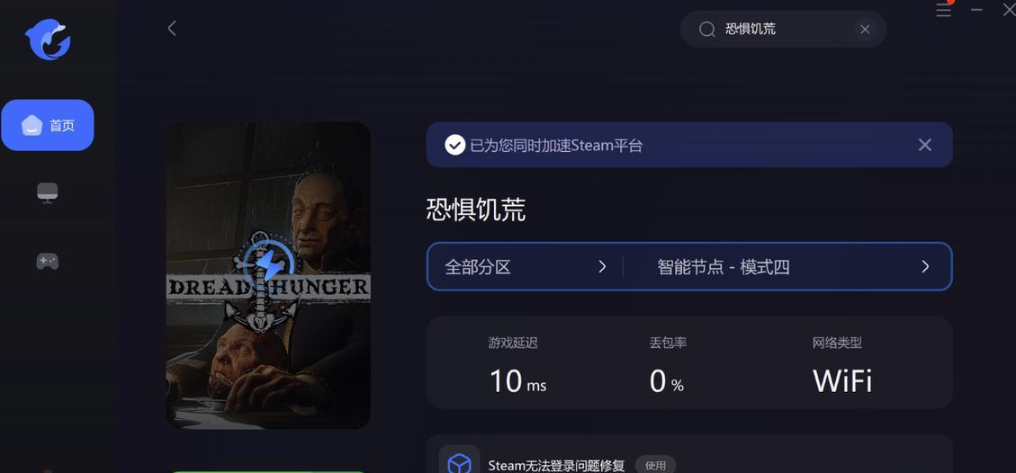This screenshot has height=473, width=1016.
Task: Click the chevron after 模式四
Action: (925, 266)
